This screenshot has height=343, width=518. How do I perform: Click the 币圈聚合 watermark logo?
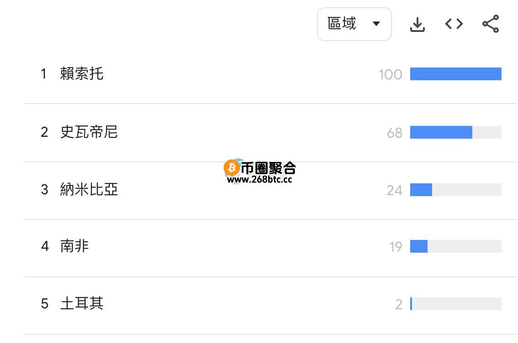259,167
